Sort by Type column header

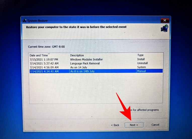(140, 55)
